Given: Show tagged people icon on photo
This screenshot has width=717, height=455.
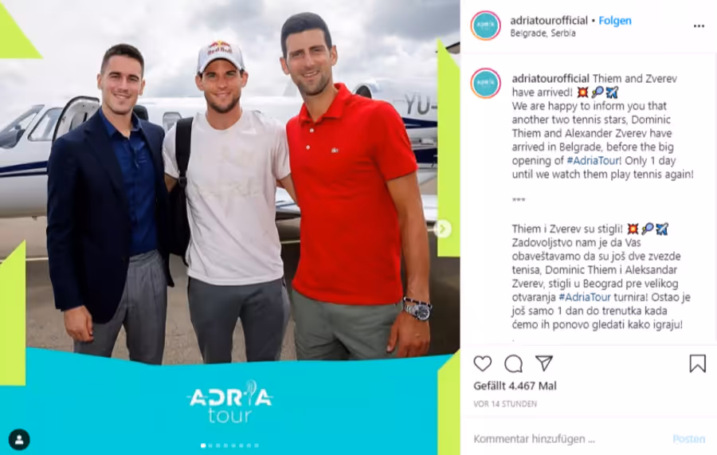Looking at the screenshot, I should point(19,439).
